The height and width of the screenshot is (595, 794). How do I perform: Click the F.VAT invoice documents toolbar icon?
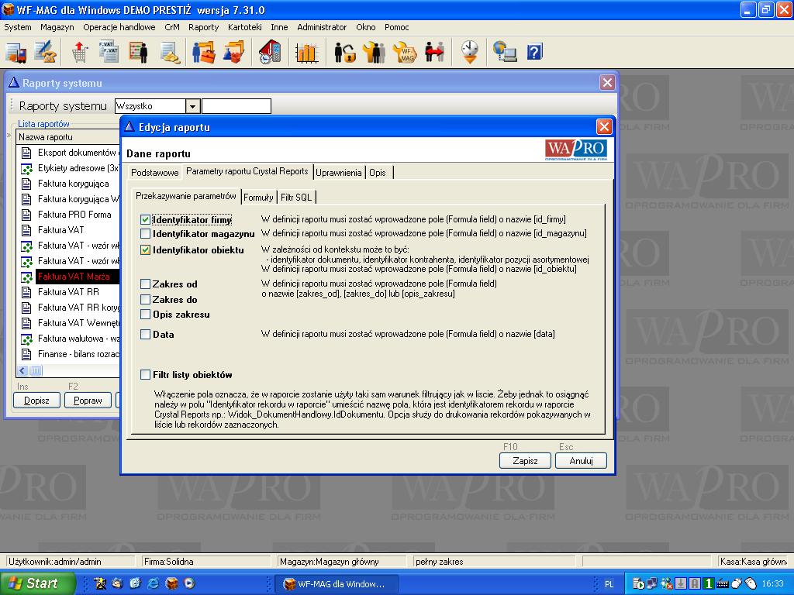[x=108, y=53]
